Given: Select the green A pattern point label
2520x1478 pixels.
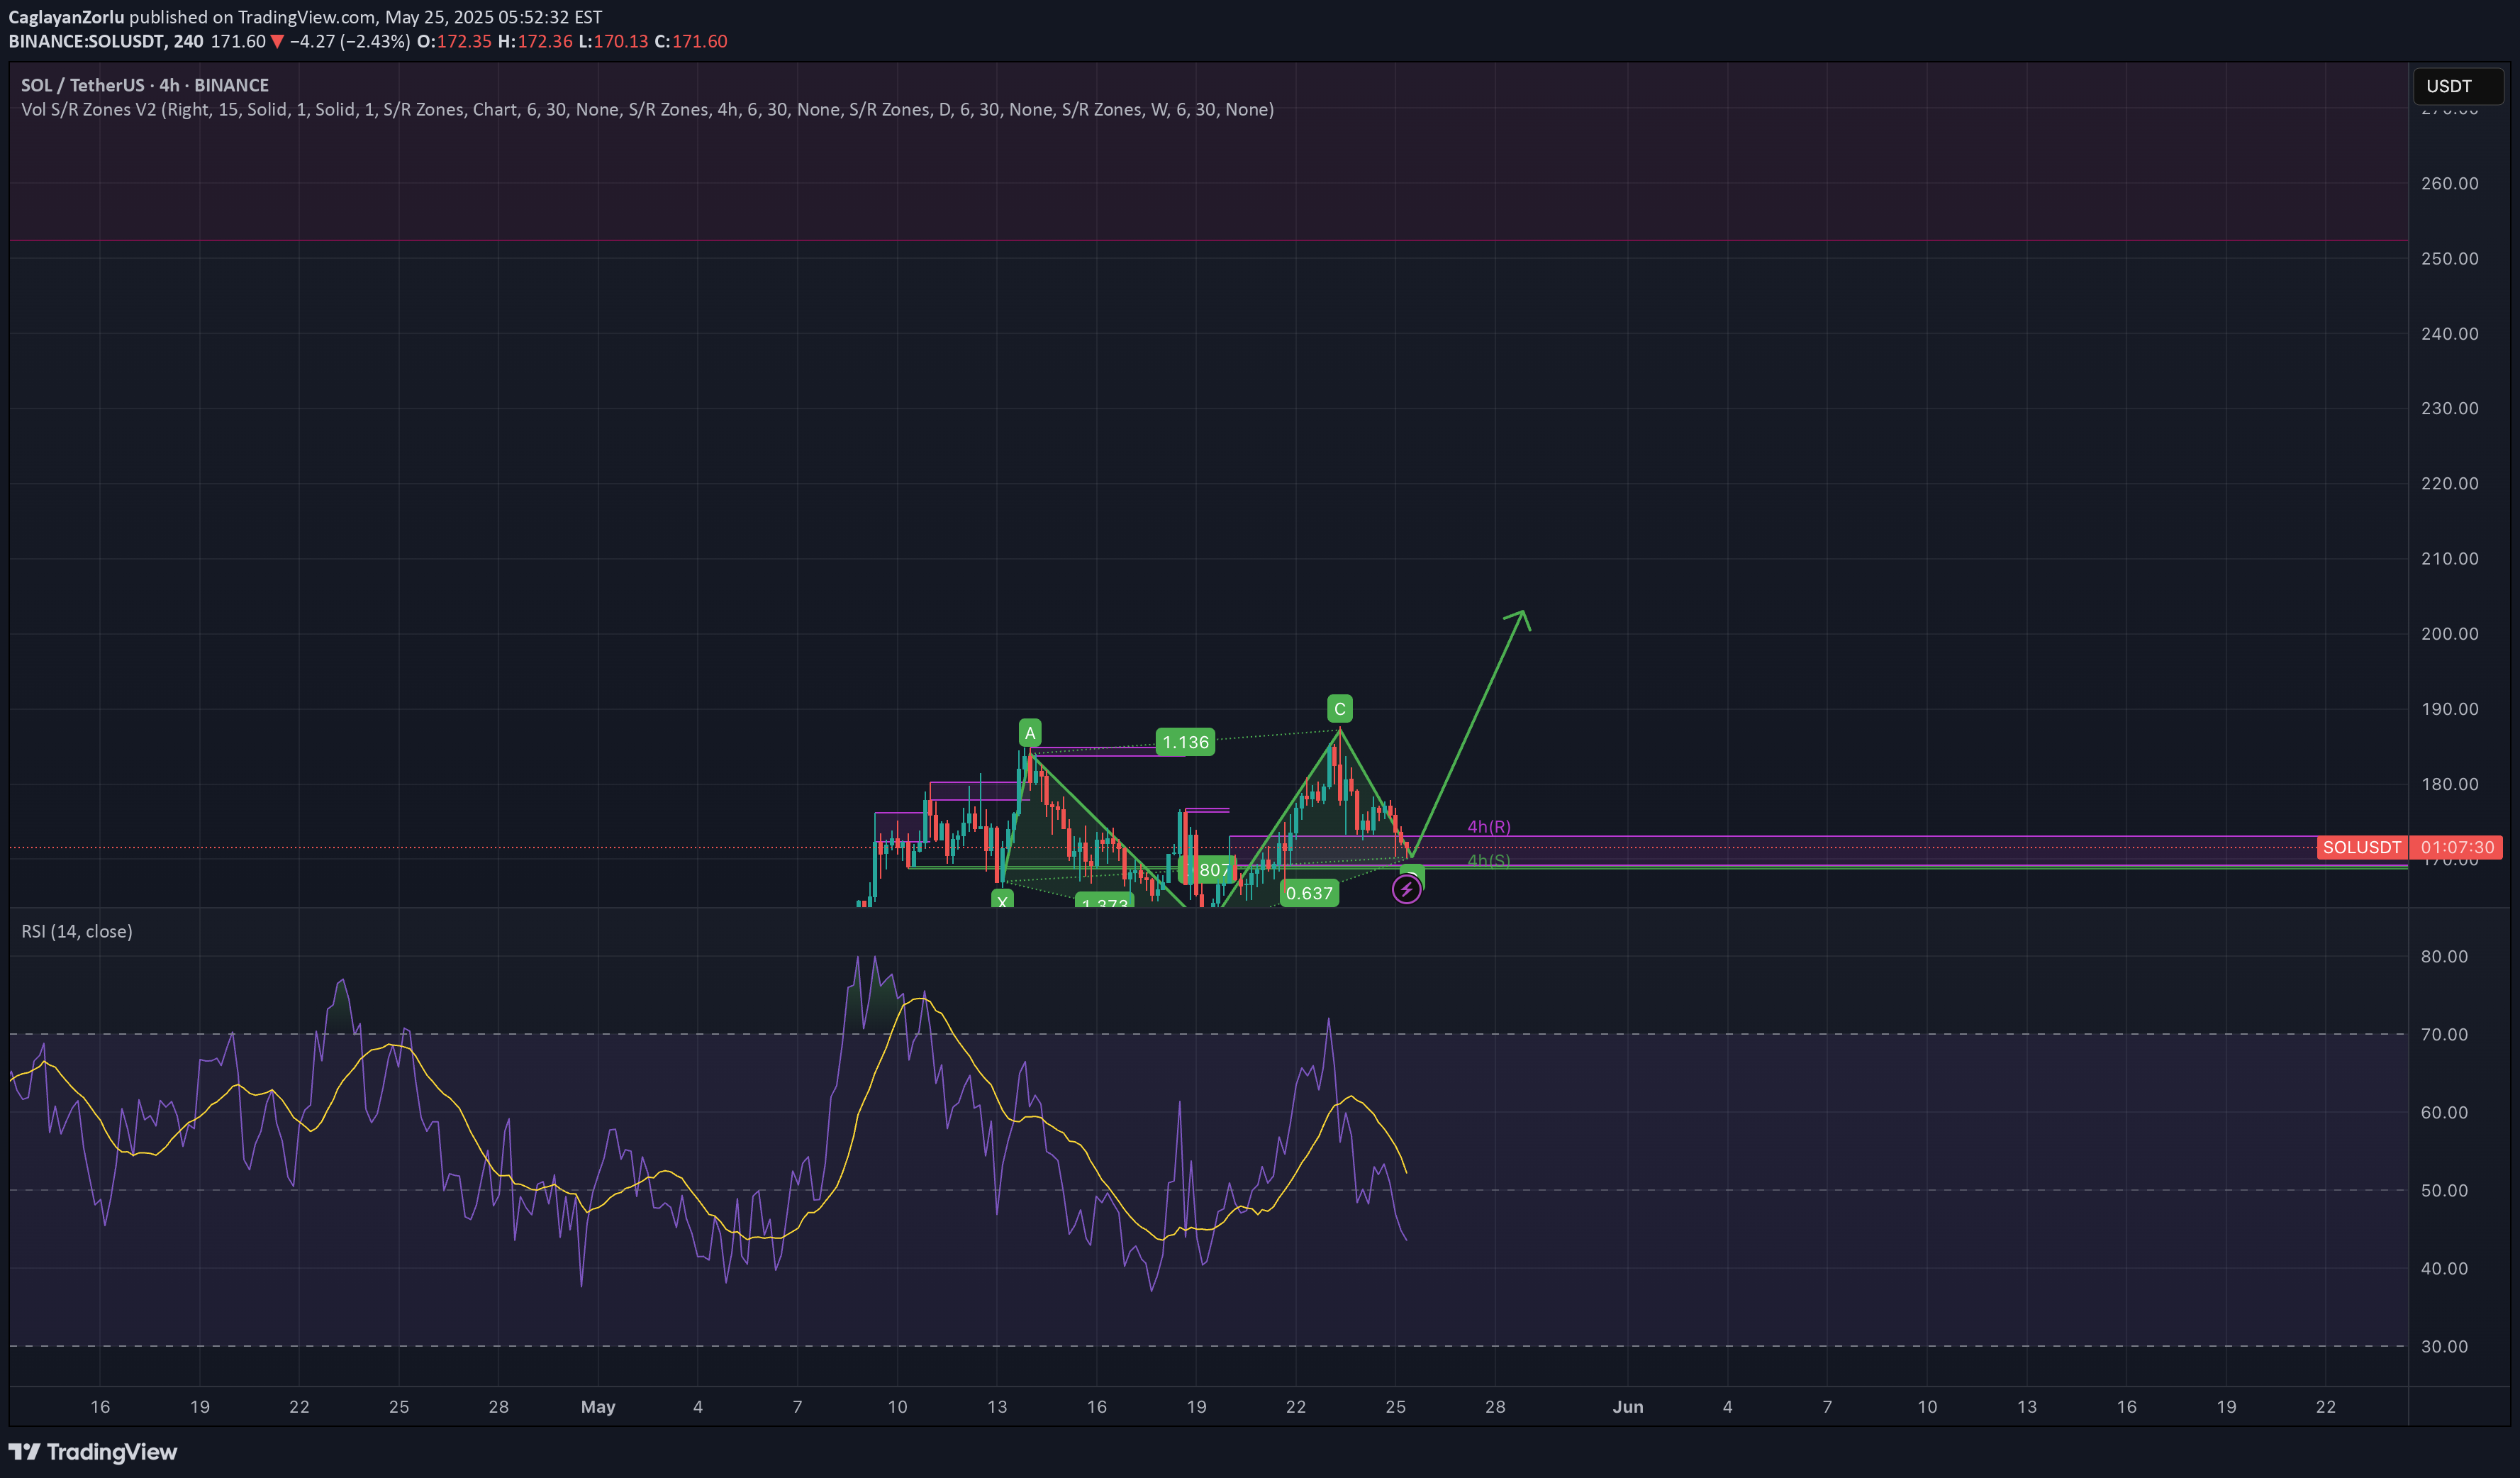Looking at the screenshot, I should [1030, 733].
